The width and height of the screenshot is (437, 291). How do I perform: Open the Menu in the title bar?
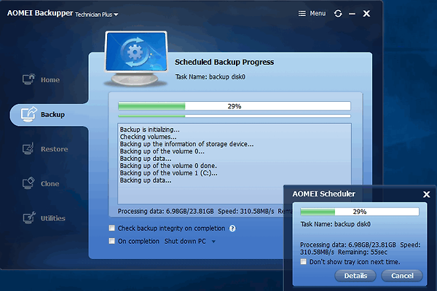[x=312, y=14]
